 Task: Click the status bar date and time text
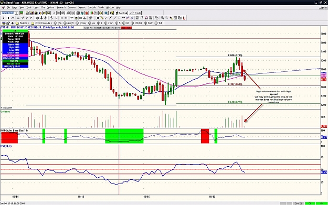point(13,203)
